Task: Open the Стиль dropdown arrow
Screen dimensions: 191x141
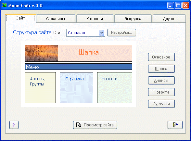Action: pos(102,33)
